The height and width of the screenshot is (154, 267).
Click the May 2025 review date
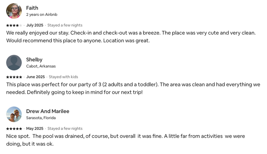(x=35, y=129)
